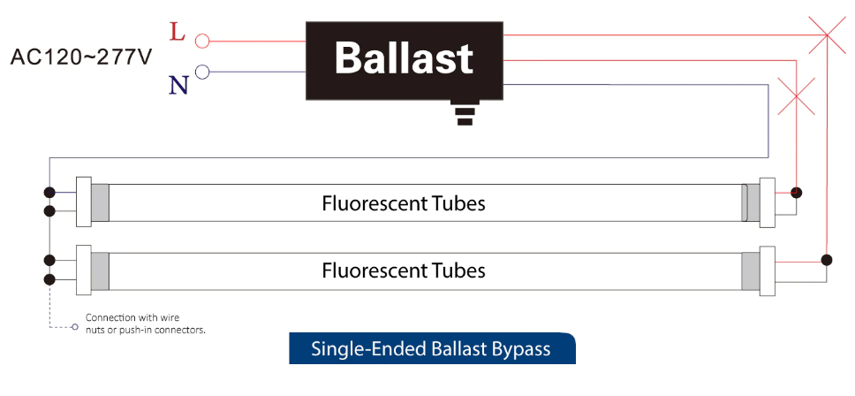Screen dimensions: 855x396
Task: Click the Single-Ended Ballast Bypass banner
Action: 431,348
